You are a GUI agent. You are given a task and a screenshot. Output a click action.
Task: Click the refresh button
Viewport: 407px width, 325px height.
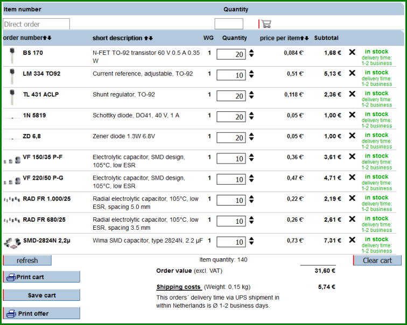(27, 260)
